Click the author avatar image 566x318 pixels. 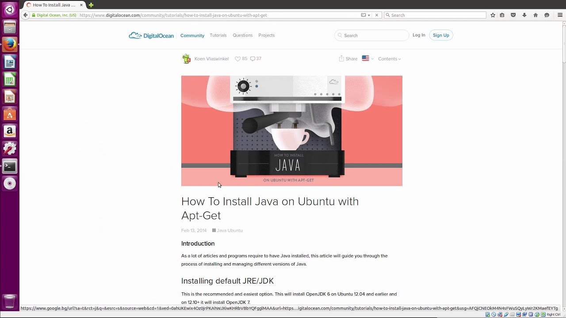pos(187,59)
